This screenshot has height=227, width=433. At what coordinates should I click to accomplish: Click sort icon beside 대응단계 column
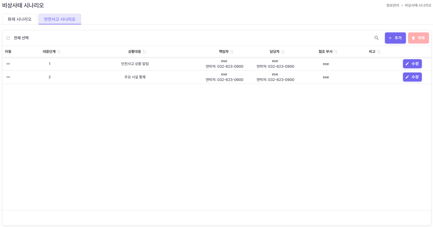59,52
